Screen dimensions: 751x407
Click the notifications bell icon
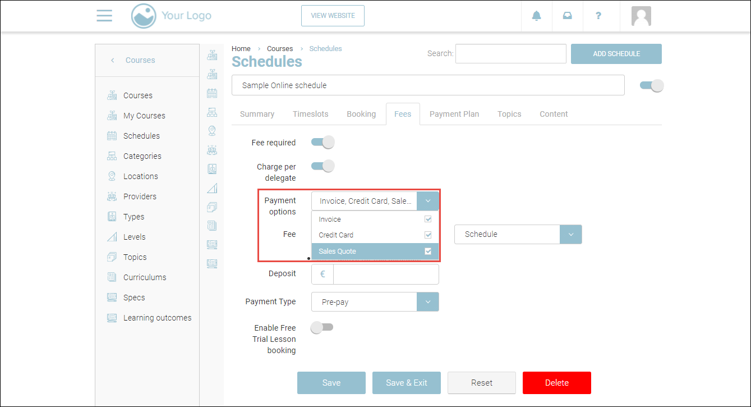[536, 16]
